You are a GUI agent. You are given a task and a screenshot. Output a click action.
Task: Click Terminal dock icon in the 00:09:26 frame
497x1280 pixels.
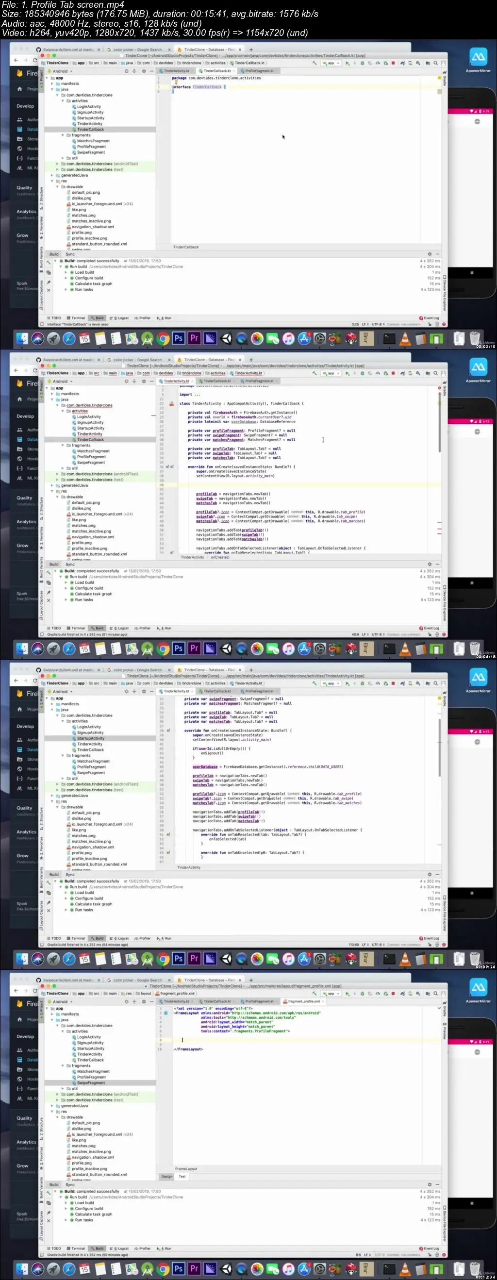[x=390, y=959]
